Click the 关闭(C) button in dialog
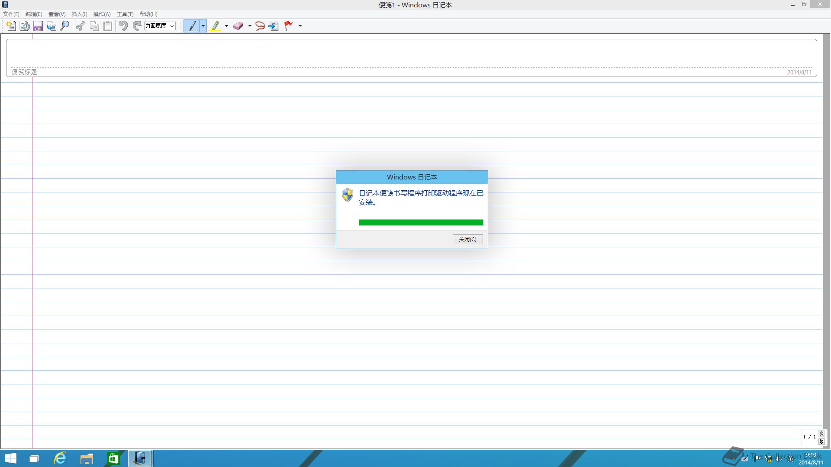Image resolution: width=831 pixels, height=467 pixels. pyautogui.click(x=467, y=239)
